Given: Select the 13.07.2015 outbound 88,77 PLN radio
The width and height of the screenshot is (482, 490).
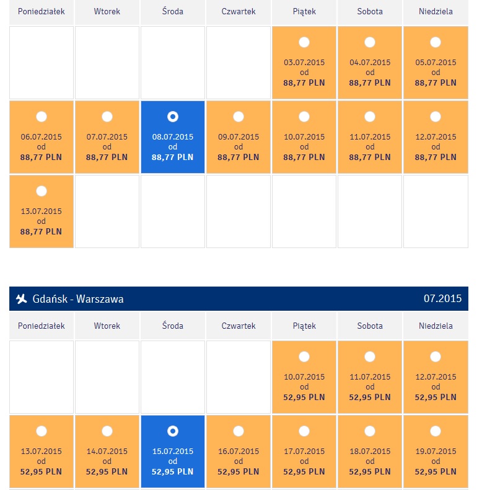Looking at the screenshot, I should [x=42, y=191].
